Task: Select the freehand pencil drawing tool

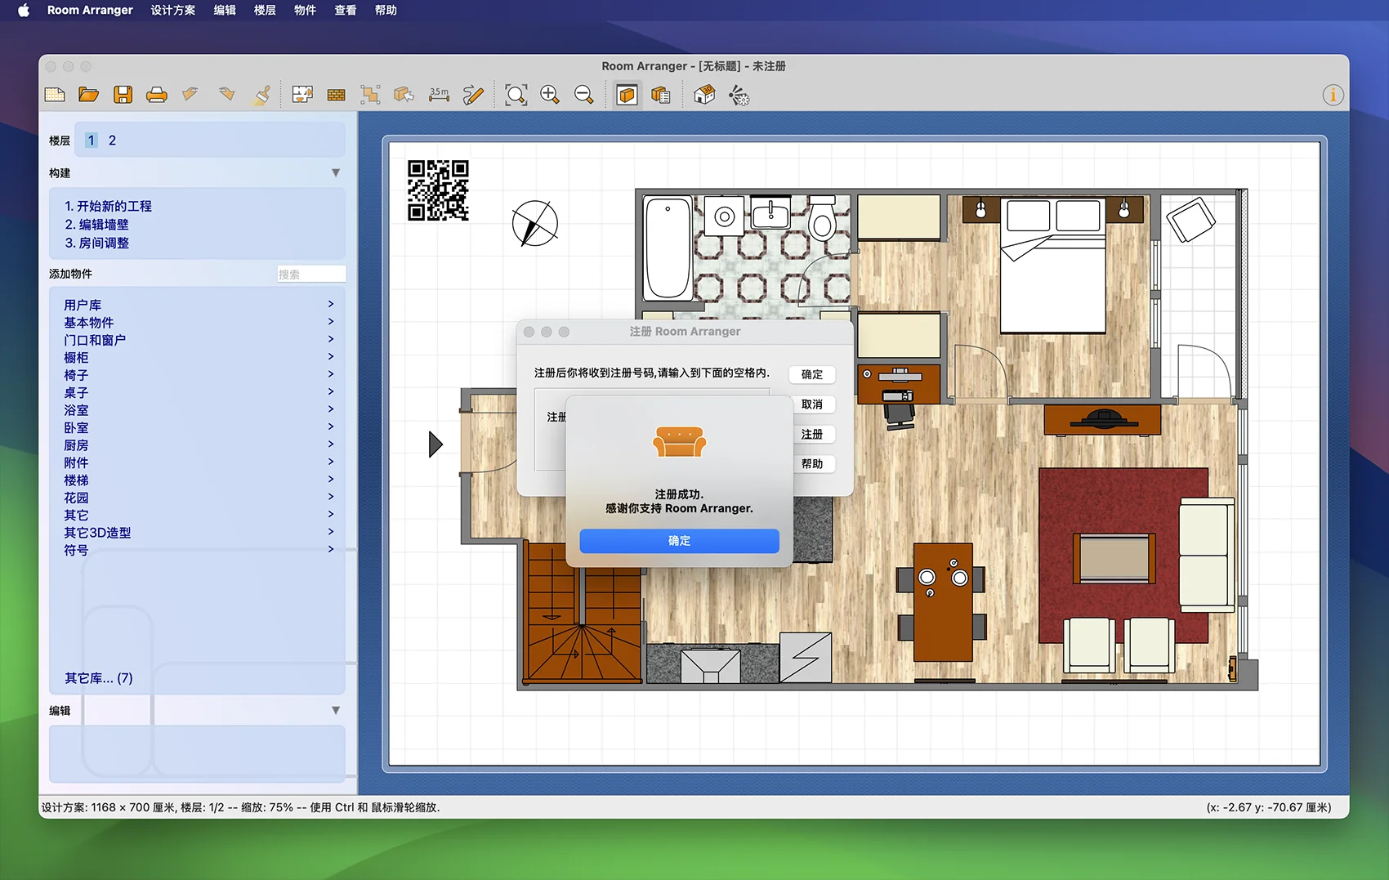Action: click(x=473, y=95)
